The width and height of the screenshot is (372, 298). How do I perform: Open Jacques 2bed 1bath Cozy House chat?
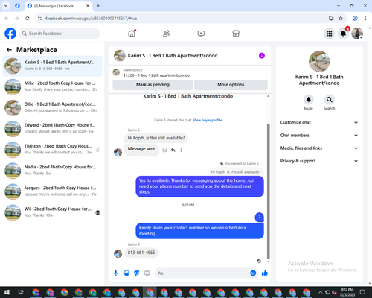click(x=52, y=191)
